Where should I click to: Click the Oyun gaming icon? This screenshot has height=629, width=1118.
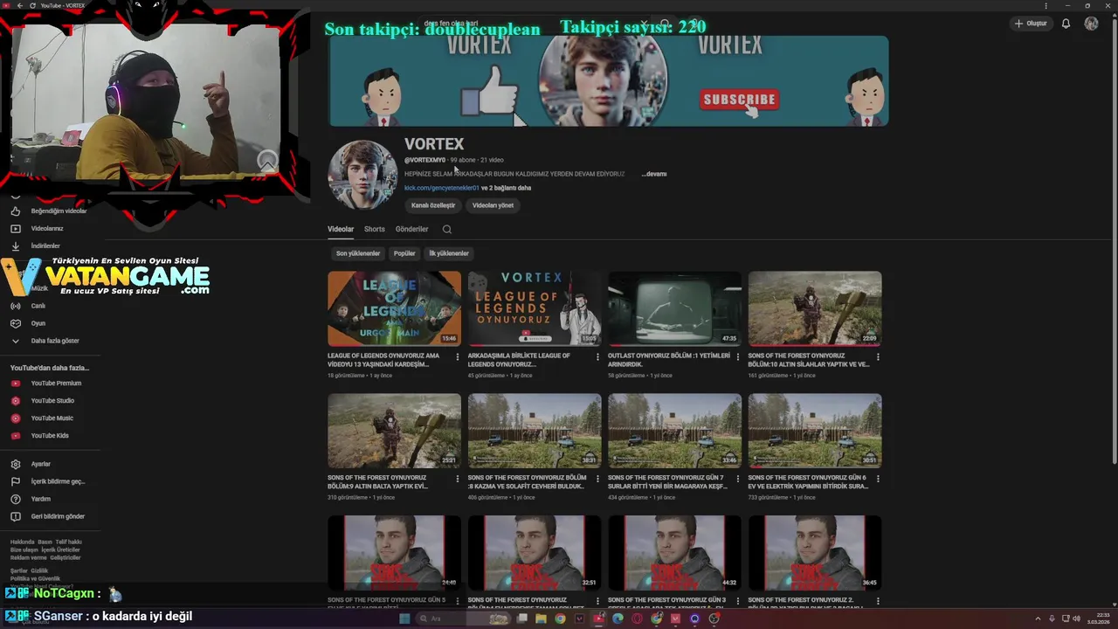click(x=15, y=323)
